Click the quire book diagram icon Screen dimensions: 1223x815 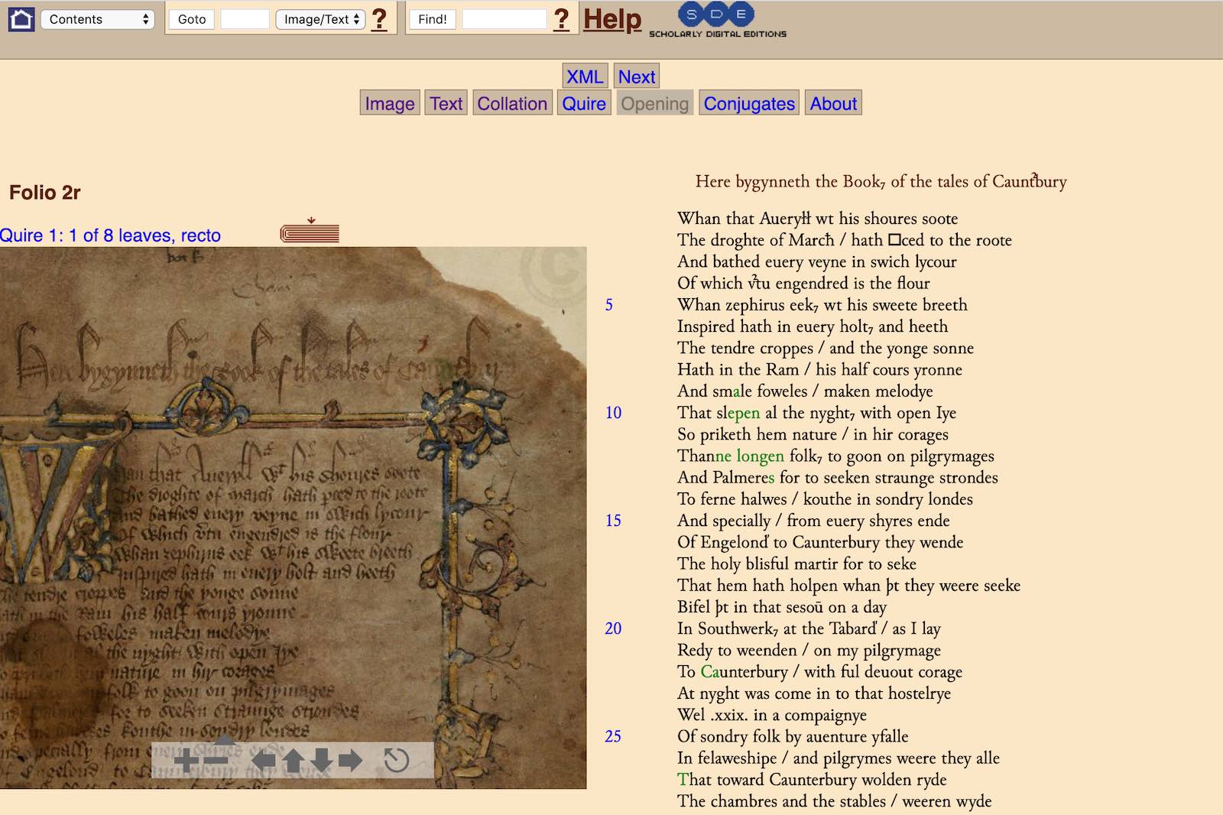pos(310,232)
